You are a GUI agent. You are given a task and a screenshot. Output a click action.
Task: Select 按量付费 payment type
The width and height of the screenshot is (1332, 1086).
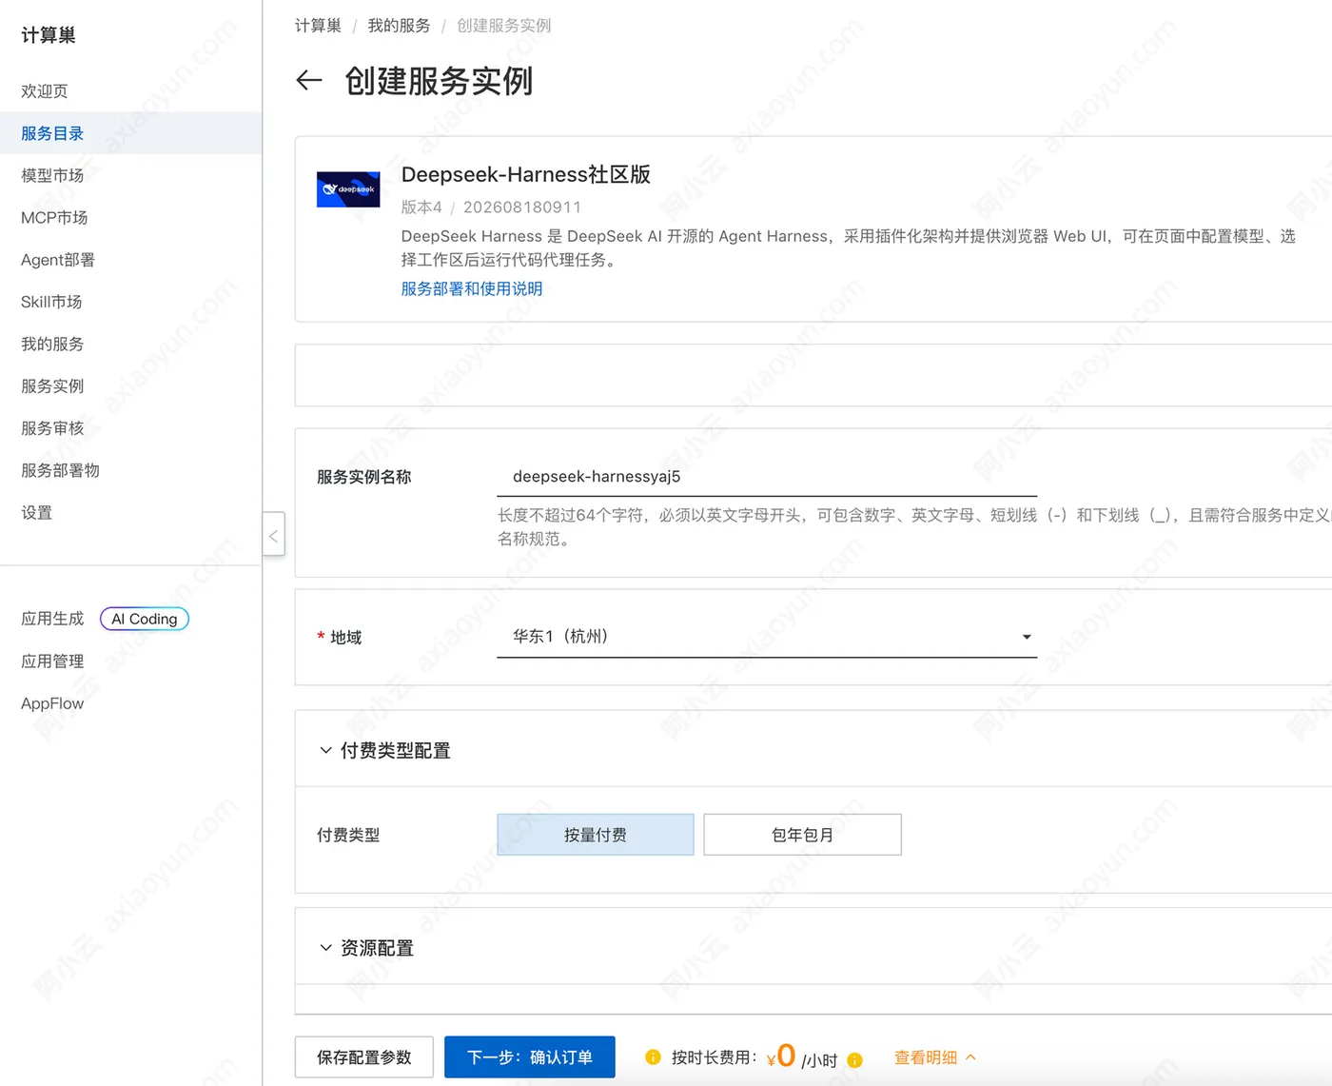point(596,835)
